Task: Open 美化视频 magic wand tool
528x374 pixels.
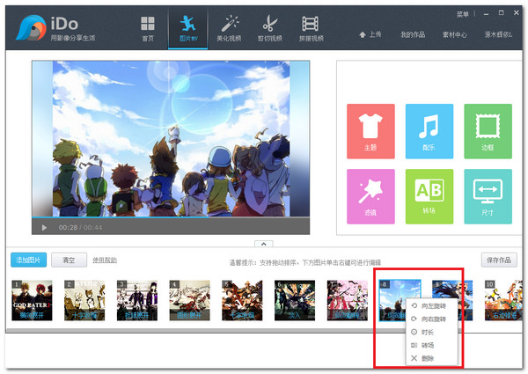Action: coord(229,29)
